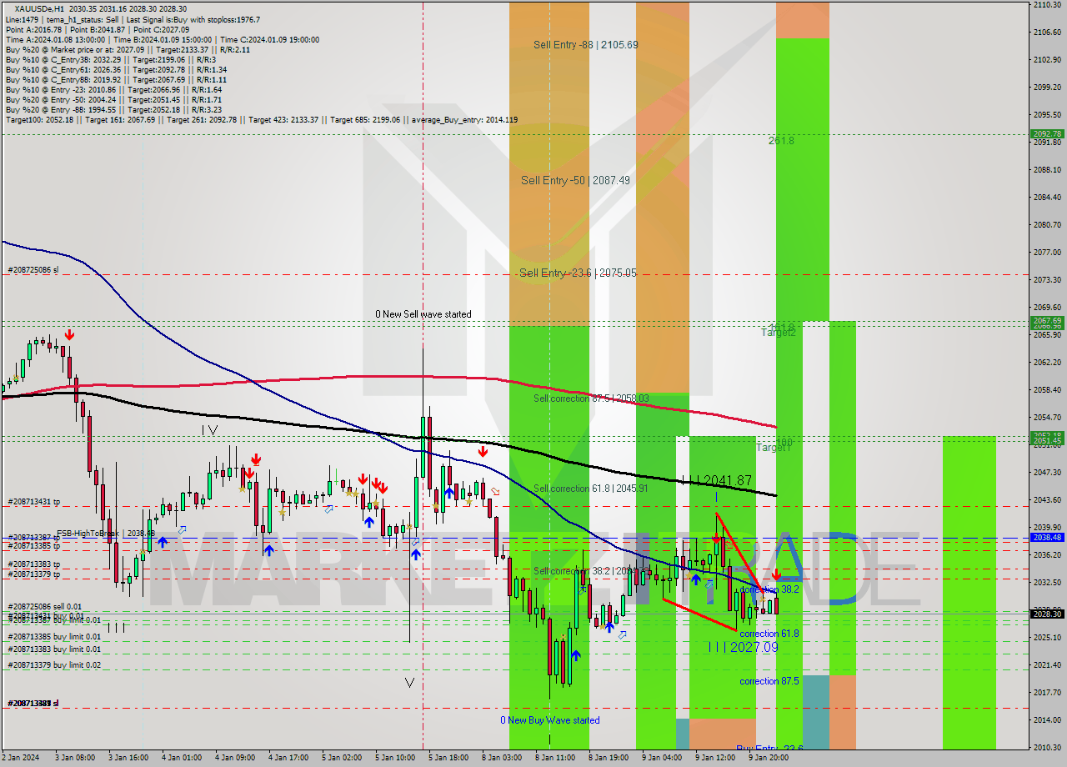Image resolution: width=1067 pixels, height=767 pixels.
Task: Click the 'Sell Entry -88 | 2105.69' label
Action: [x=586, y=44]
